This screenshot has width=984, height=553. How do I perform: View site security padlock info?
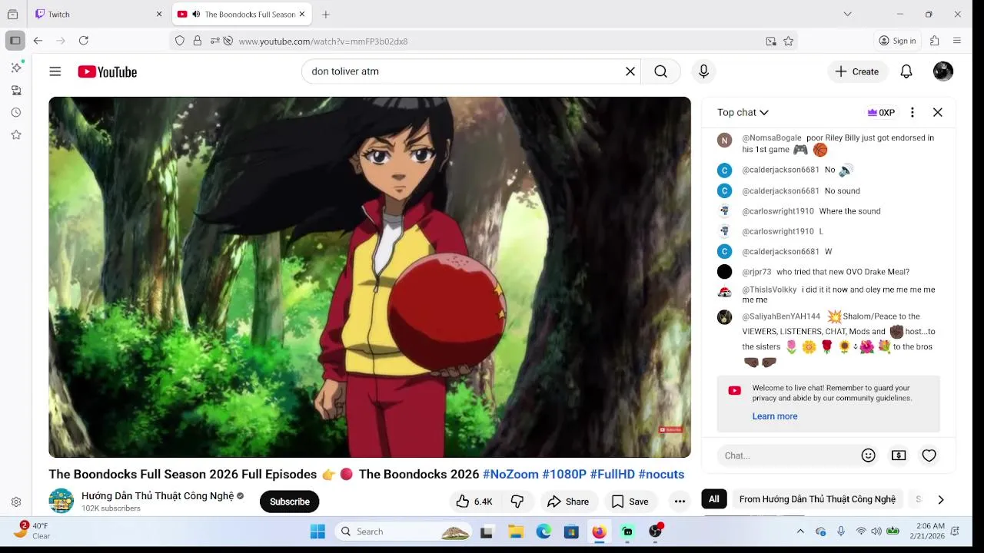tap(198, 41)
